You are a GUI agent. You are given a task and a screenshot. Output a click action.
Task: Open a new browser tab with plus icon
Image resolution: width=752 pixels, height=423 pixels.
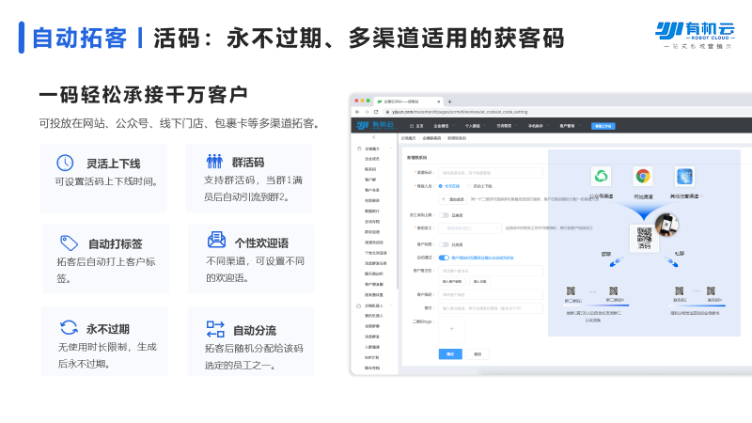pos(449,102)
